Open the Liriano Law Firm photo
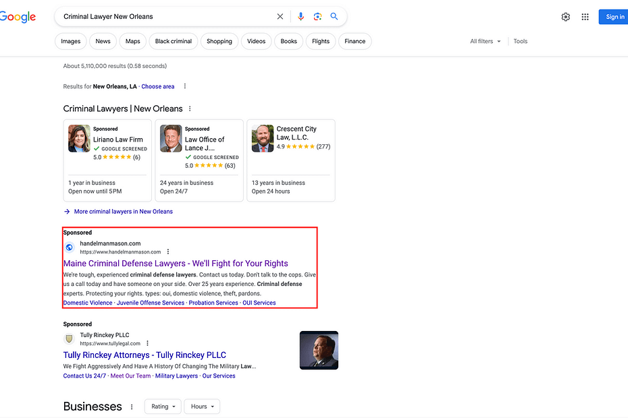The image size is (628, 418). (x=79, y=138)
